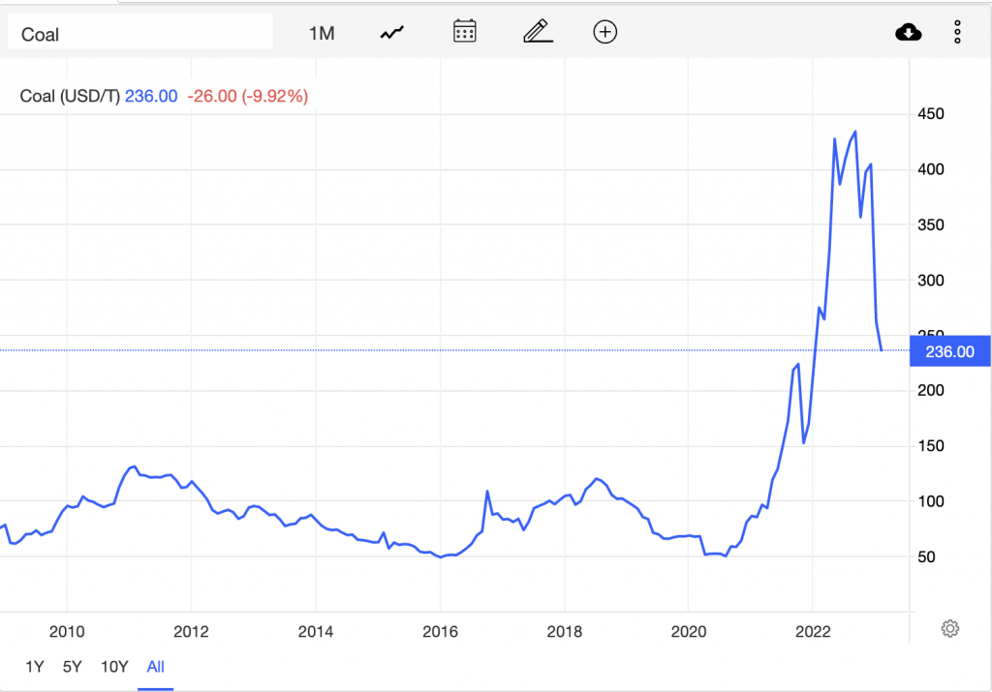992x692 pixels.
Task: Click the 150 y-axis label
Action: (x=931, y=446)
